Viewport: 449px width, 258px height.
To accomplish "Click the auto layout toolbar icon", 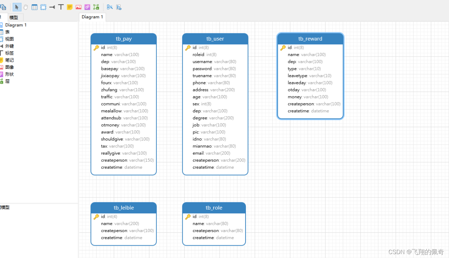I will (110, 7).
